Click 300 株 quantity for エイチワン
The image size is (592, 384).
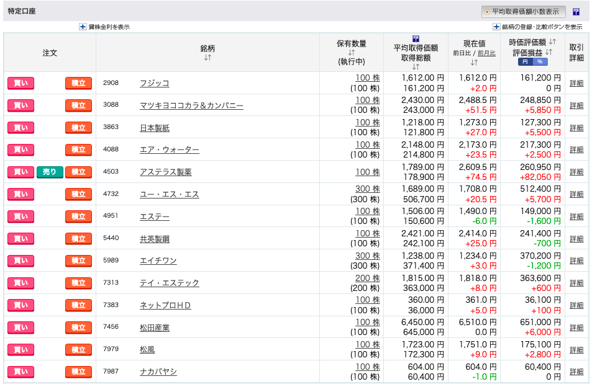(x=367, y=256)
